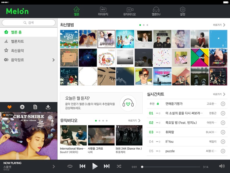The height and width of the screenshot is (173, 230).
Task: Go to 멜론DJ tab
Action: click(x=156, y=11)
